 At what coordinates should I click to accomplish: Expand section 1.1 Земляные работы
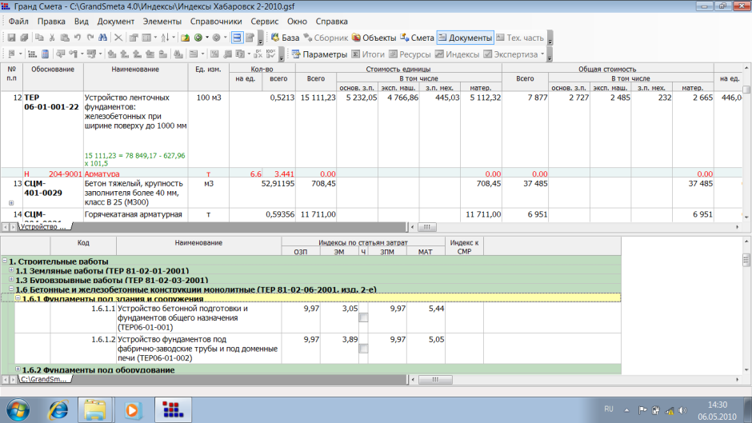11,270
